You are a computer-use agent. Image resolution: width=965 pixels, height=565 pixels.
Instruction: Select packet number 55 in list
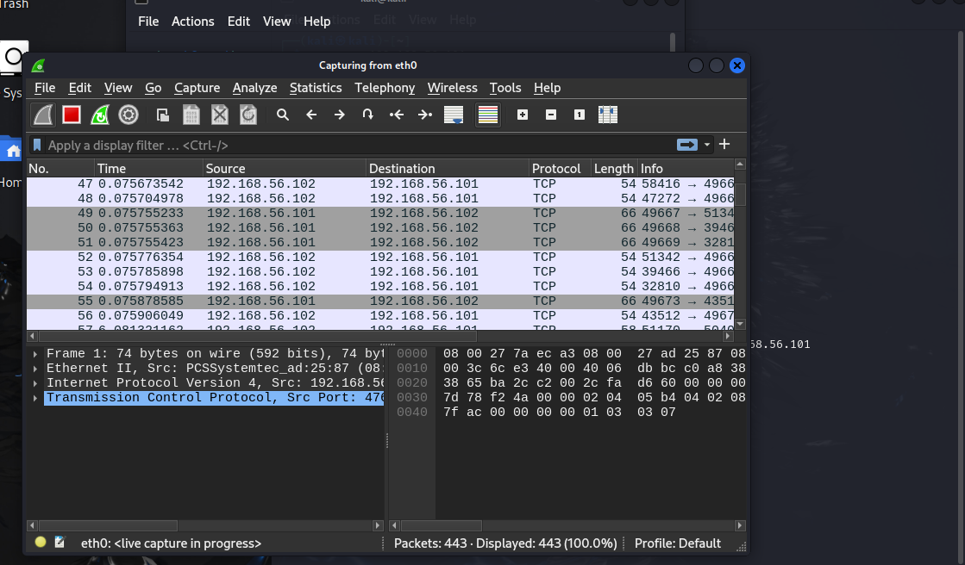click(380, 301)
